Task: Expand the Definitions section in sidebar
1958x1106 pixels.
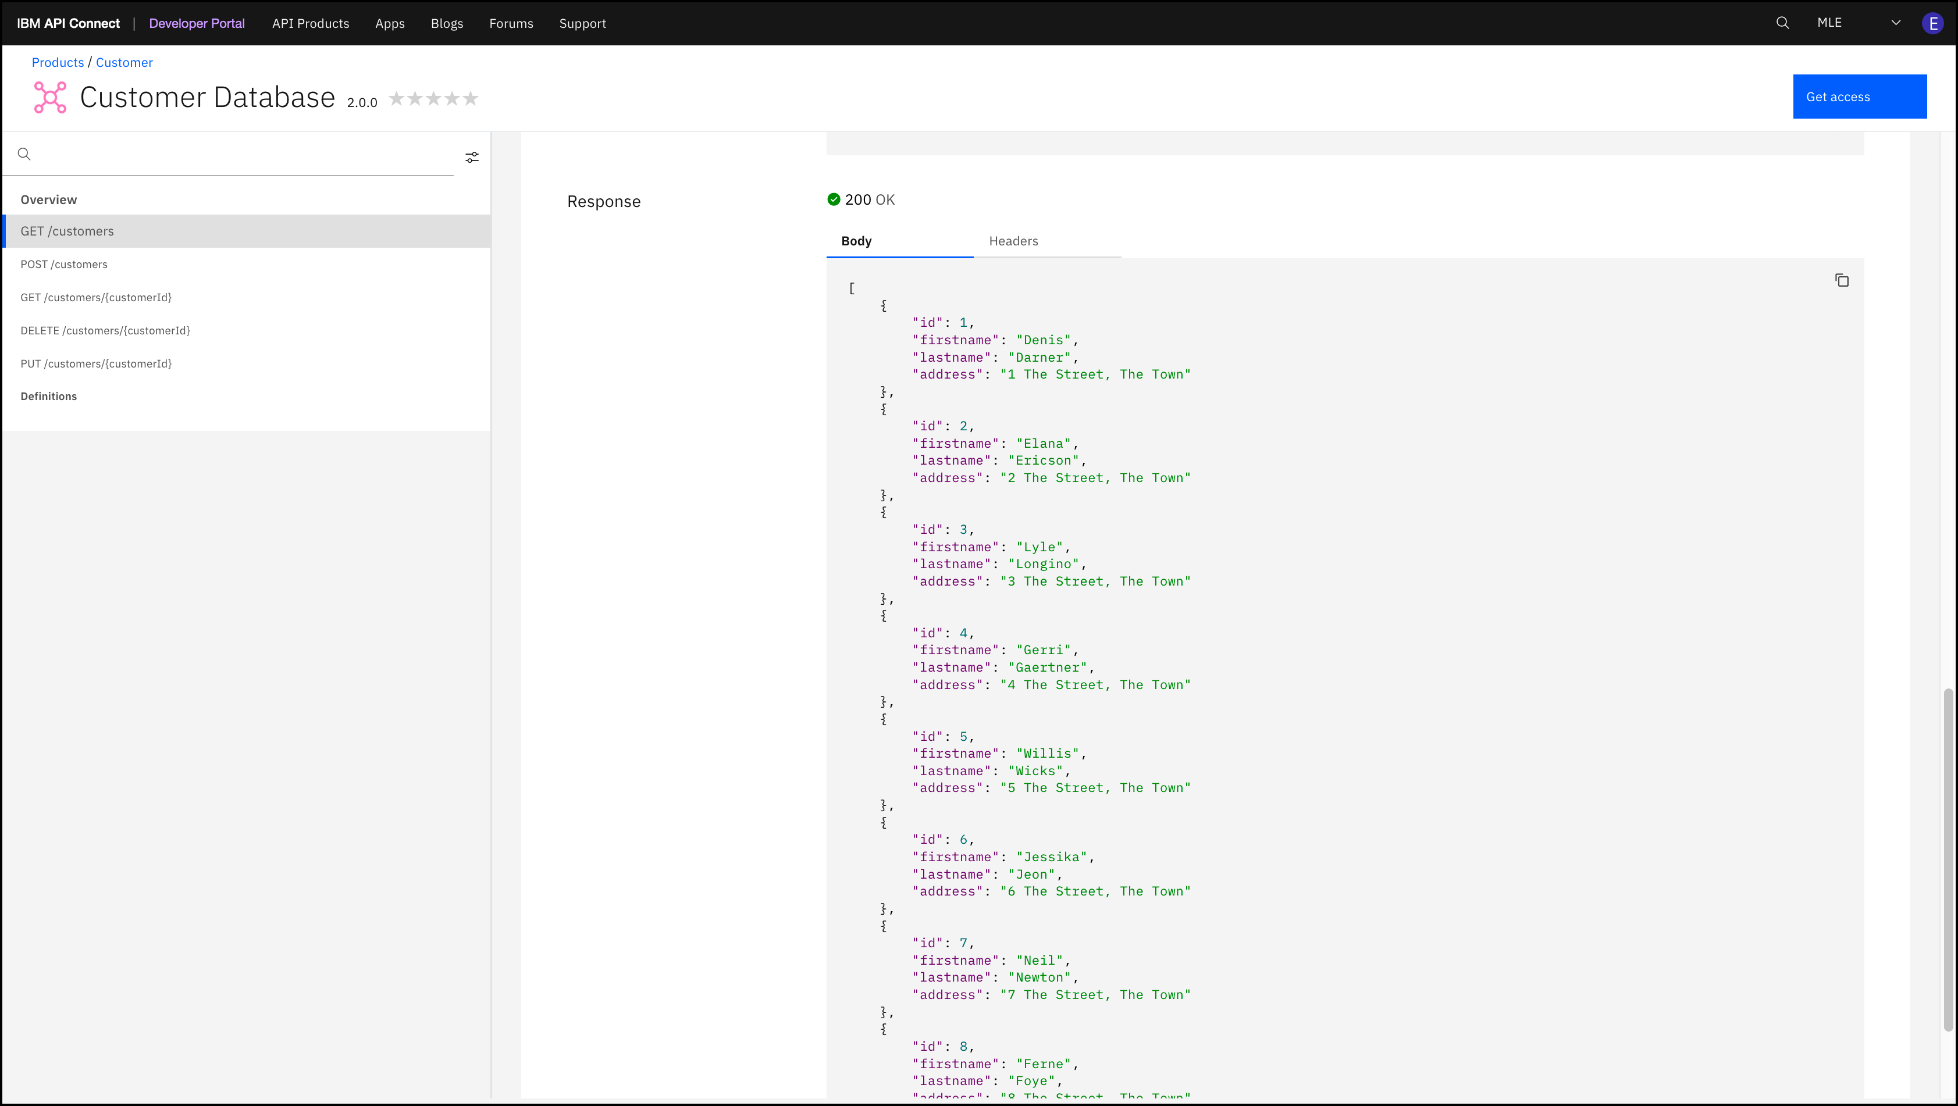Action: pos(48,395)
